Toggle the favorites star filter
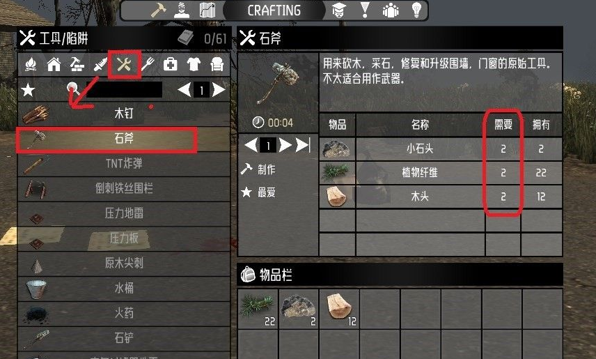596x359 pixels. 28,90
